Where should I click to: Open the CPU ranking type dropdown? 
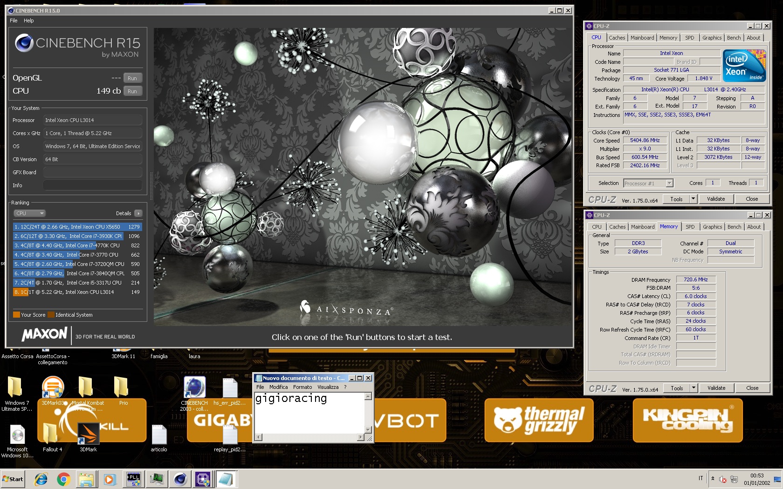pyautogui.click(x=29, y=213)
